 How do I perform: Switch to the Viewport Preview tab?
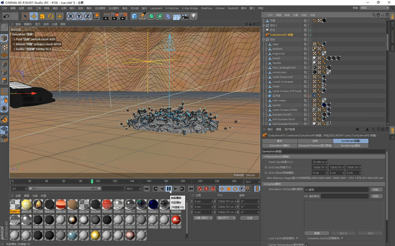[x=315, y=146]
